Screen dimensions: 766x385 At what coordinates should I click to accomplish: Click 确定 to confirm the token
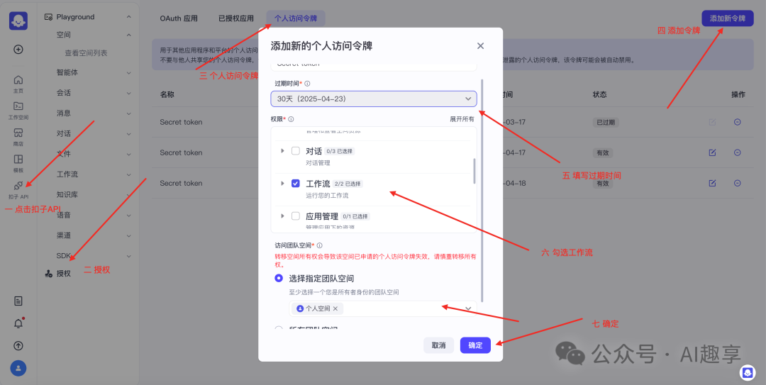[475, 345]
